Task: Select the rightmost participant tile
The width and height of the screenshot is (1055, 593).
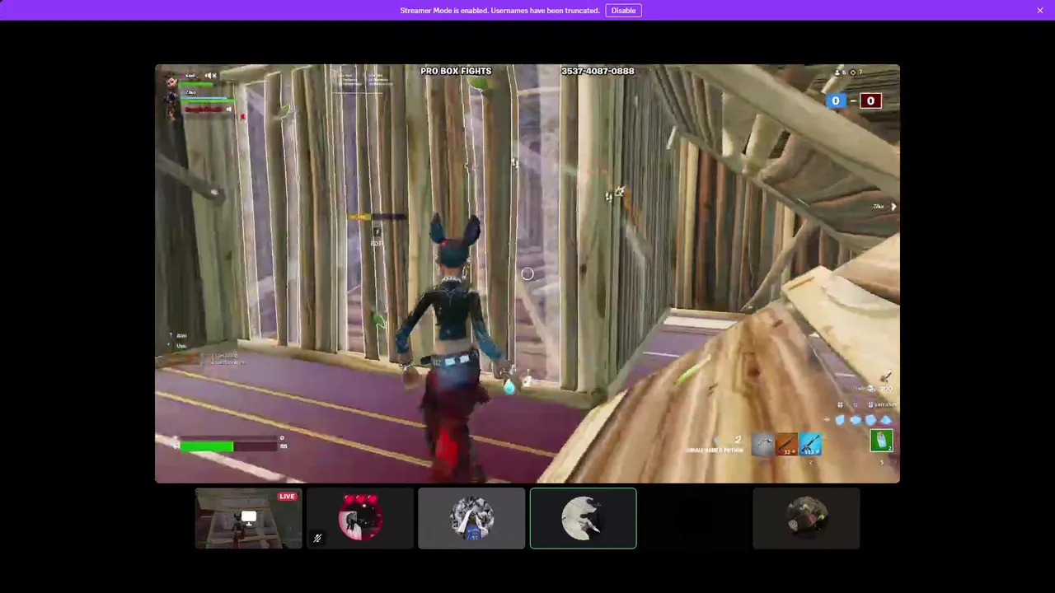Action: pyautogui.click(x=806, y=518)
